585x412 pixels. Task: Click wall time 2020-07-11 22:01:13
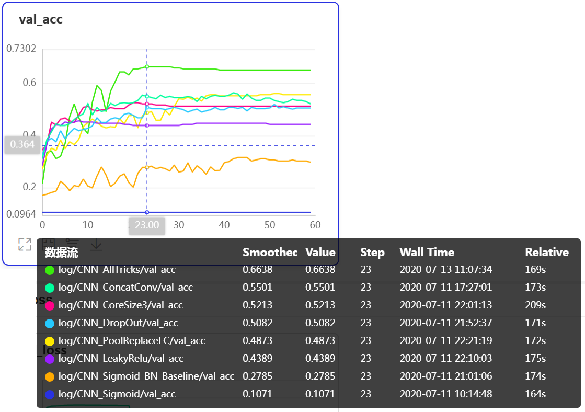446,305
